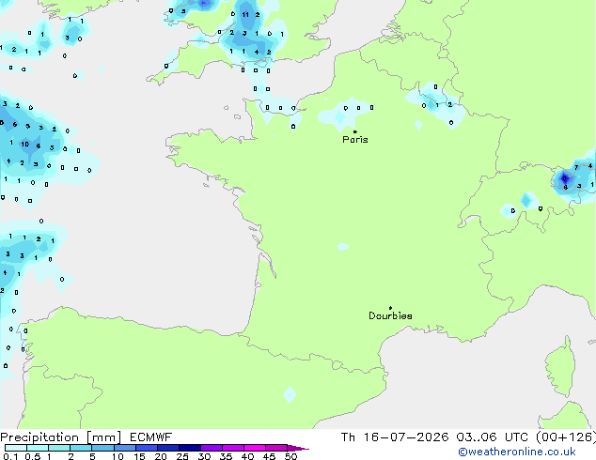Viewport: 596px width, 460px height.
Task: Click the Dourbies location dot marker
Action: pyautogui.click(x=390, y=308)
